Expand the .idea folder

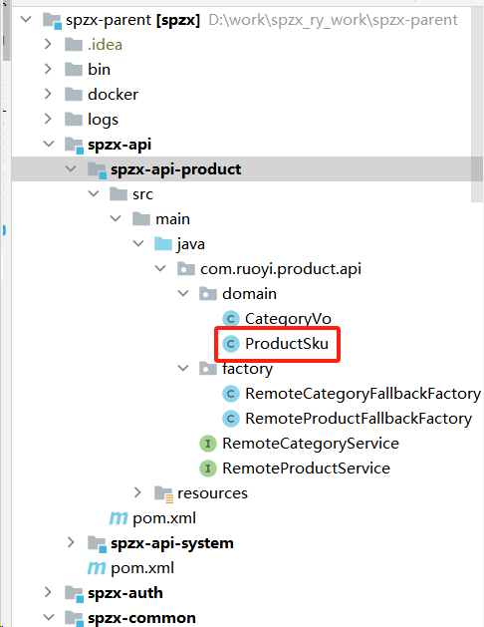(49, 44)
